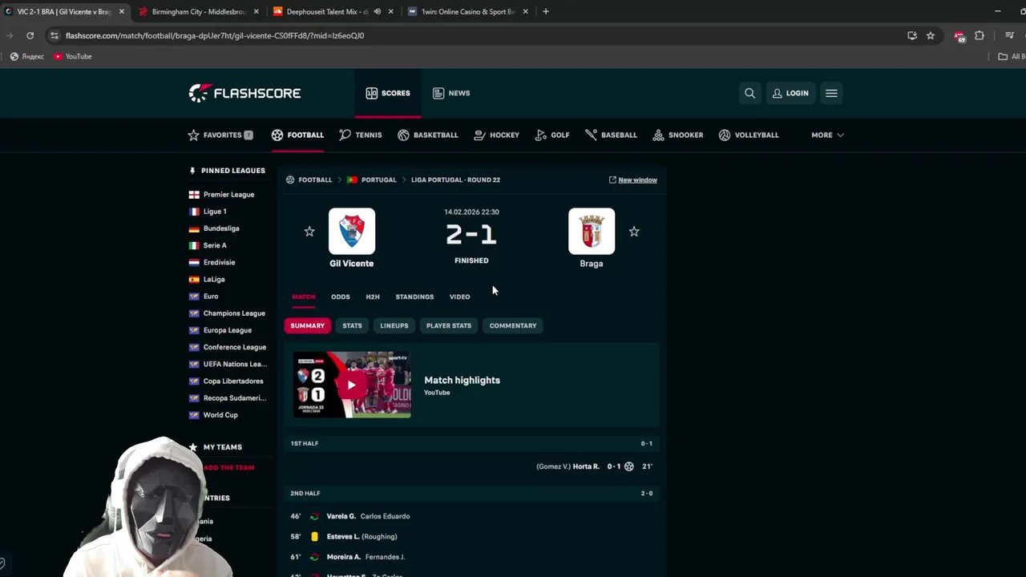Select the Player Stats sub-tab
Screen dimensions: 1026x577
click(449, 325)
